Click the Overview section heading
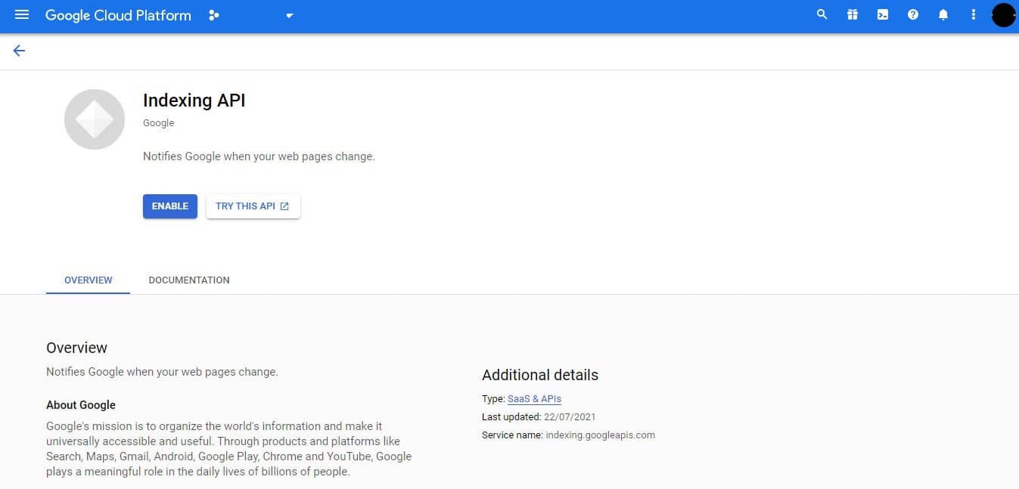This screenshot has width=1019, height=489. 76,348
